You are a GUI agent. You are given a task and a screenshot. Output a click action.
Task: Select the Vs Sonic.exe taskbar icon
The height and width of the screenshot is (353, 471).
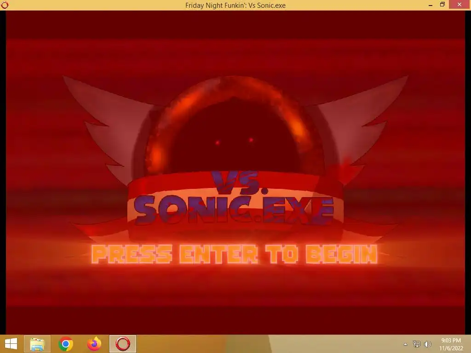(123, 344)
